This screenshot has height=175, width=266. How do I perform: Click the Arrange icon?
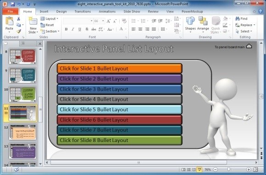(203, 21)
